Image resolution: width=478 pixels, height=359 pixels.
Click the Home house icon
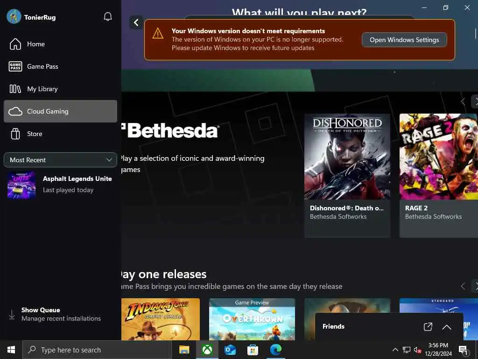(15, 44)
